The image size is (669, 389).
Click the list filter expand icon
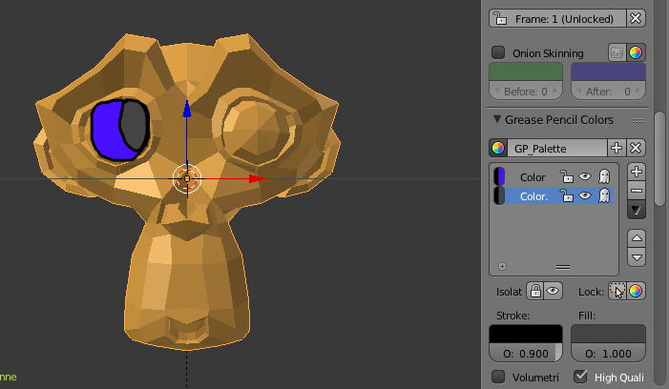(502, 267)
